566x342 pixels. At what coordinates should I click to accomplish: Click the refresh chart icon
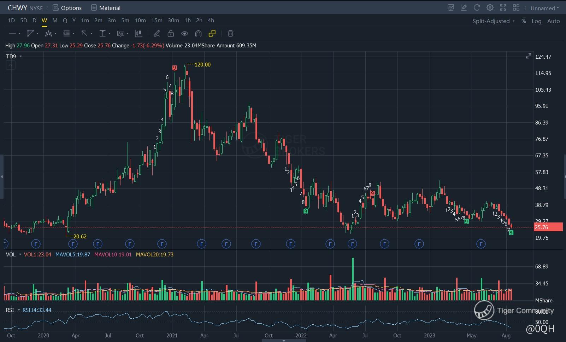pyautogui.click(x=477, y=8)
